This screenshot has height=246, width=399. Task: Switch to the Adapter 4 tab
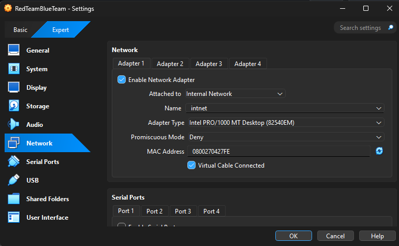(x=247, y=63)
